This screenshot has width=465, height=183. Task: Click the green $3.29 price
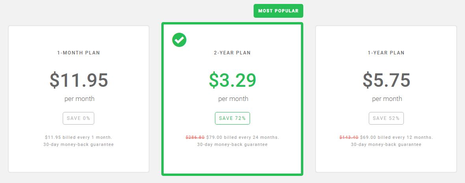233,80
